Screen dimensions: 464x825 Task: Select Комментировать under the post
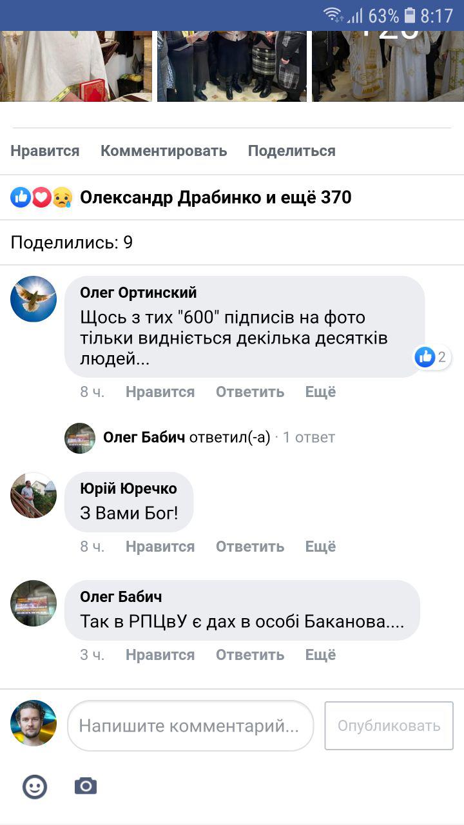coord(164,151)
